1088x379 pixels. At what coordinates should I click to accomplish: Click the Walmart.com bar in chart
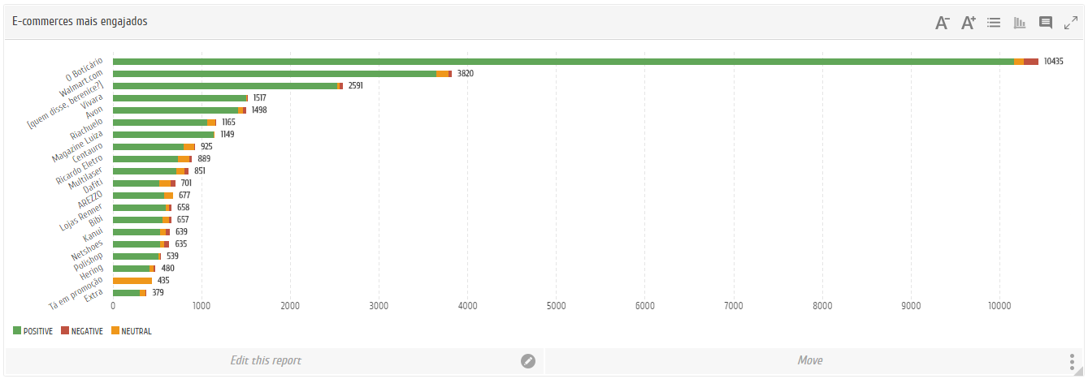click(276, 74)
